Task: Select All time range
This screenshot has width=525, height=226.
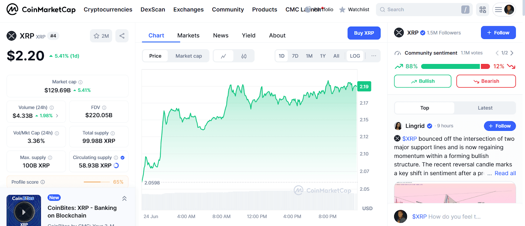Action: (x=336, y=56)
